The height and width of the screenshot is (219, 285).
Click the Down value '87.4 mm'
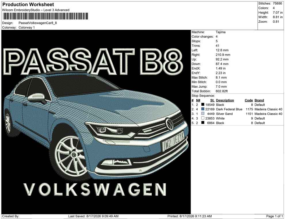point(222,64)
